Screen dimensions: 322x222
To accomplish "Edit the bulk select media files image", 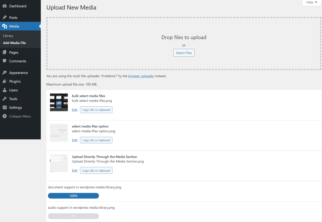I will pos(75,109).
